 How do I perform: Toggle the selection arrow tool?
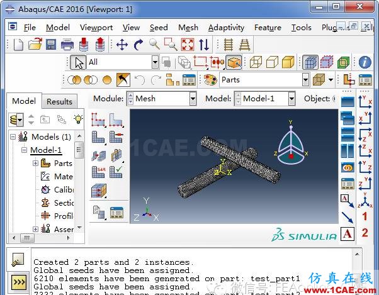pyautogui.click(x=78, y=62)
